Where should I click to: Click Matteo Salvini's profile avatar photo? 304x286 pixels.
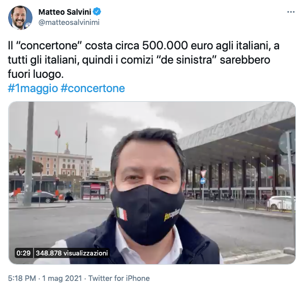[x=20, y=17]
